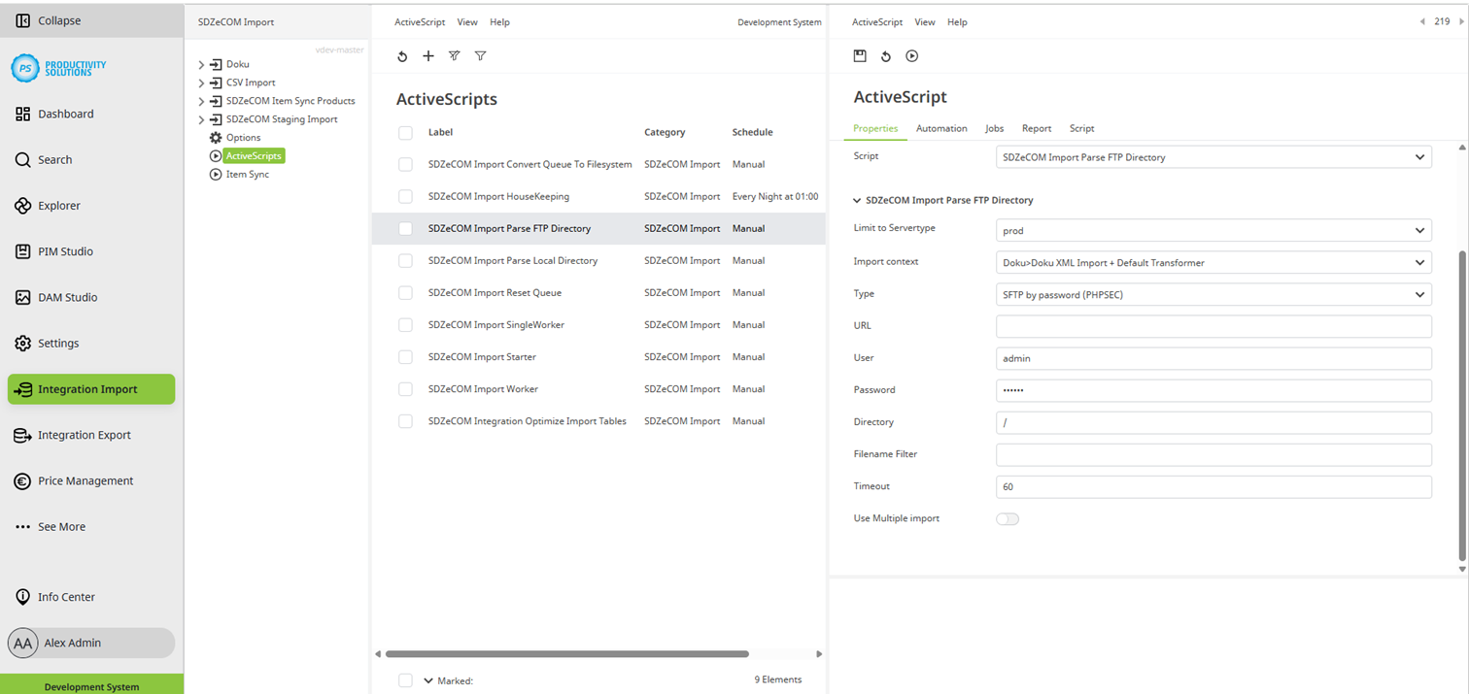Add a new ActiveScript with the plus icon
Viewport: 1469px width, 694px height.
[427, 55]
